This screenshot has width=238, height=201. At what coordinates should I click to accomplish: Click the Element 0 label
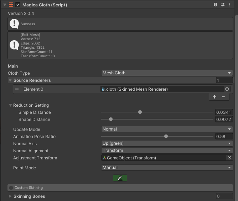pos(33,89)
